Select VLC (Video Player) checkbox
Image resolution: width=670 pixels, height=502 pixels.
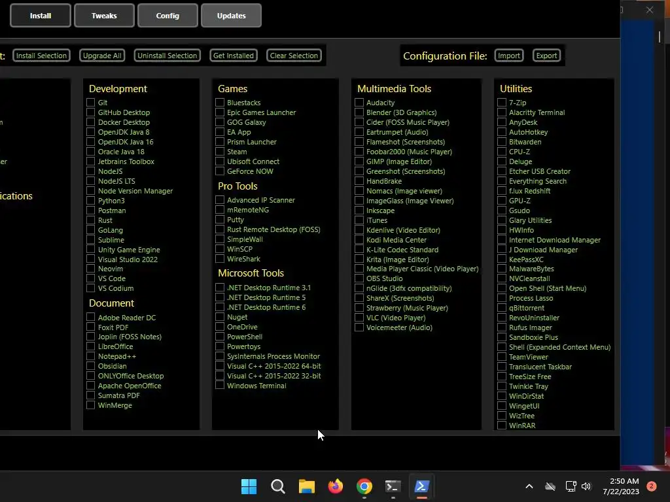(x=359, y=318)
